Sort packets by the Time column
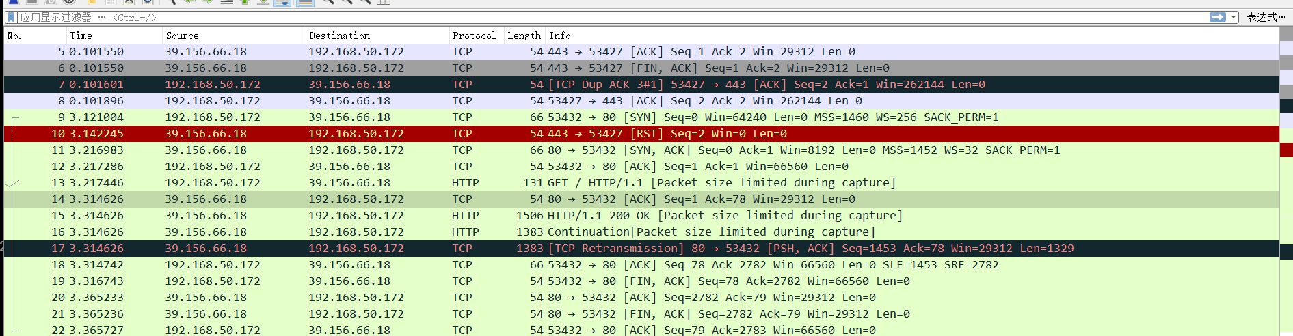The width and height of the screenshot is (1293, 336). tap(114, 36)
